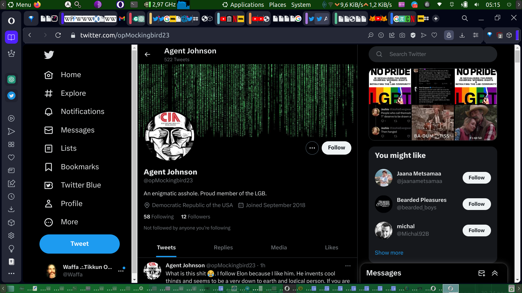
Task: Click the Twitter bird logo
Action: click(49, 55)
